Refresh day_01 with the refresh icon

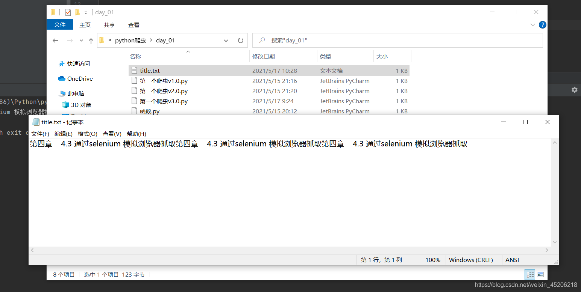240,40
